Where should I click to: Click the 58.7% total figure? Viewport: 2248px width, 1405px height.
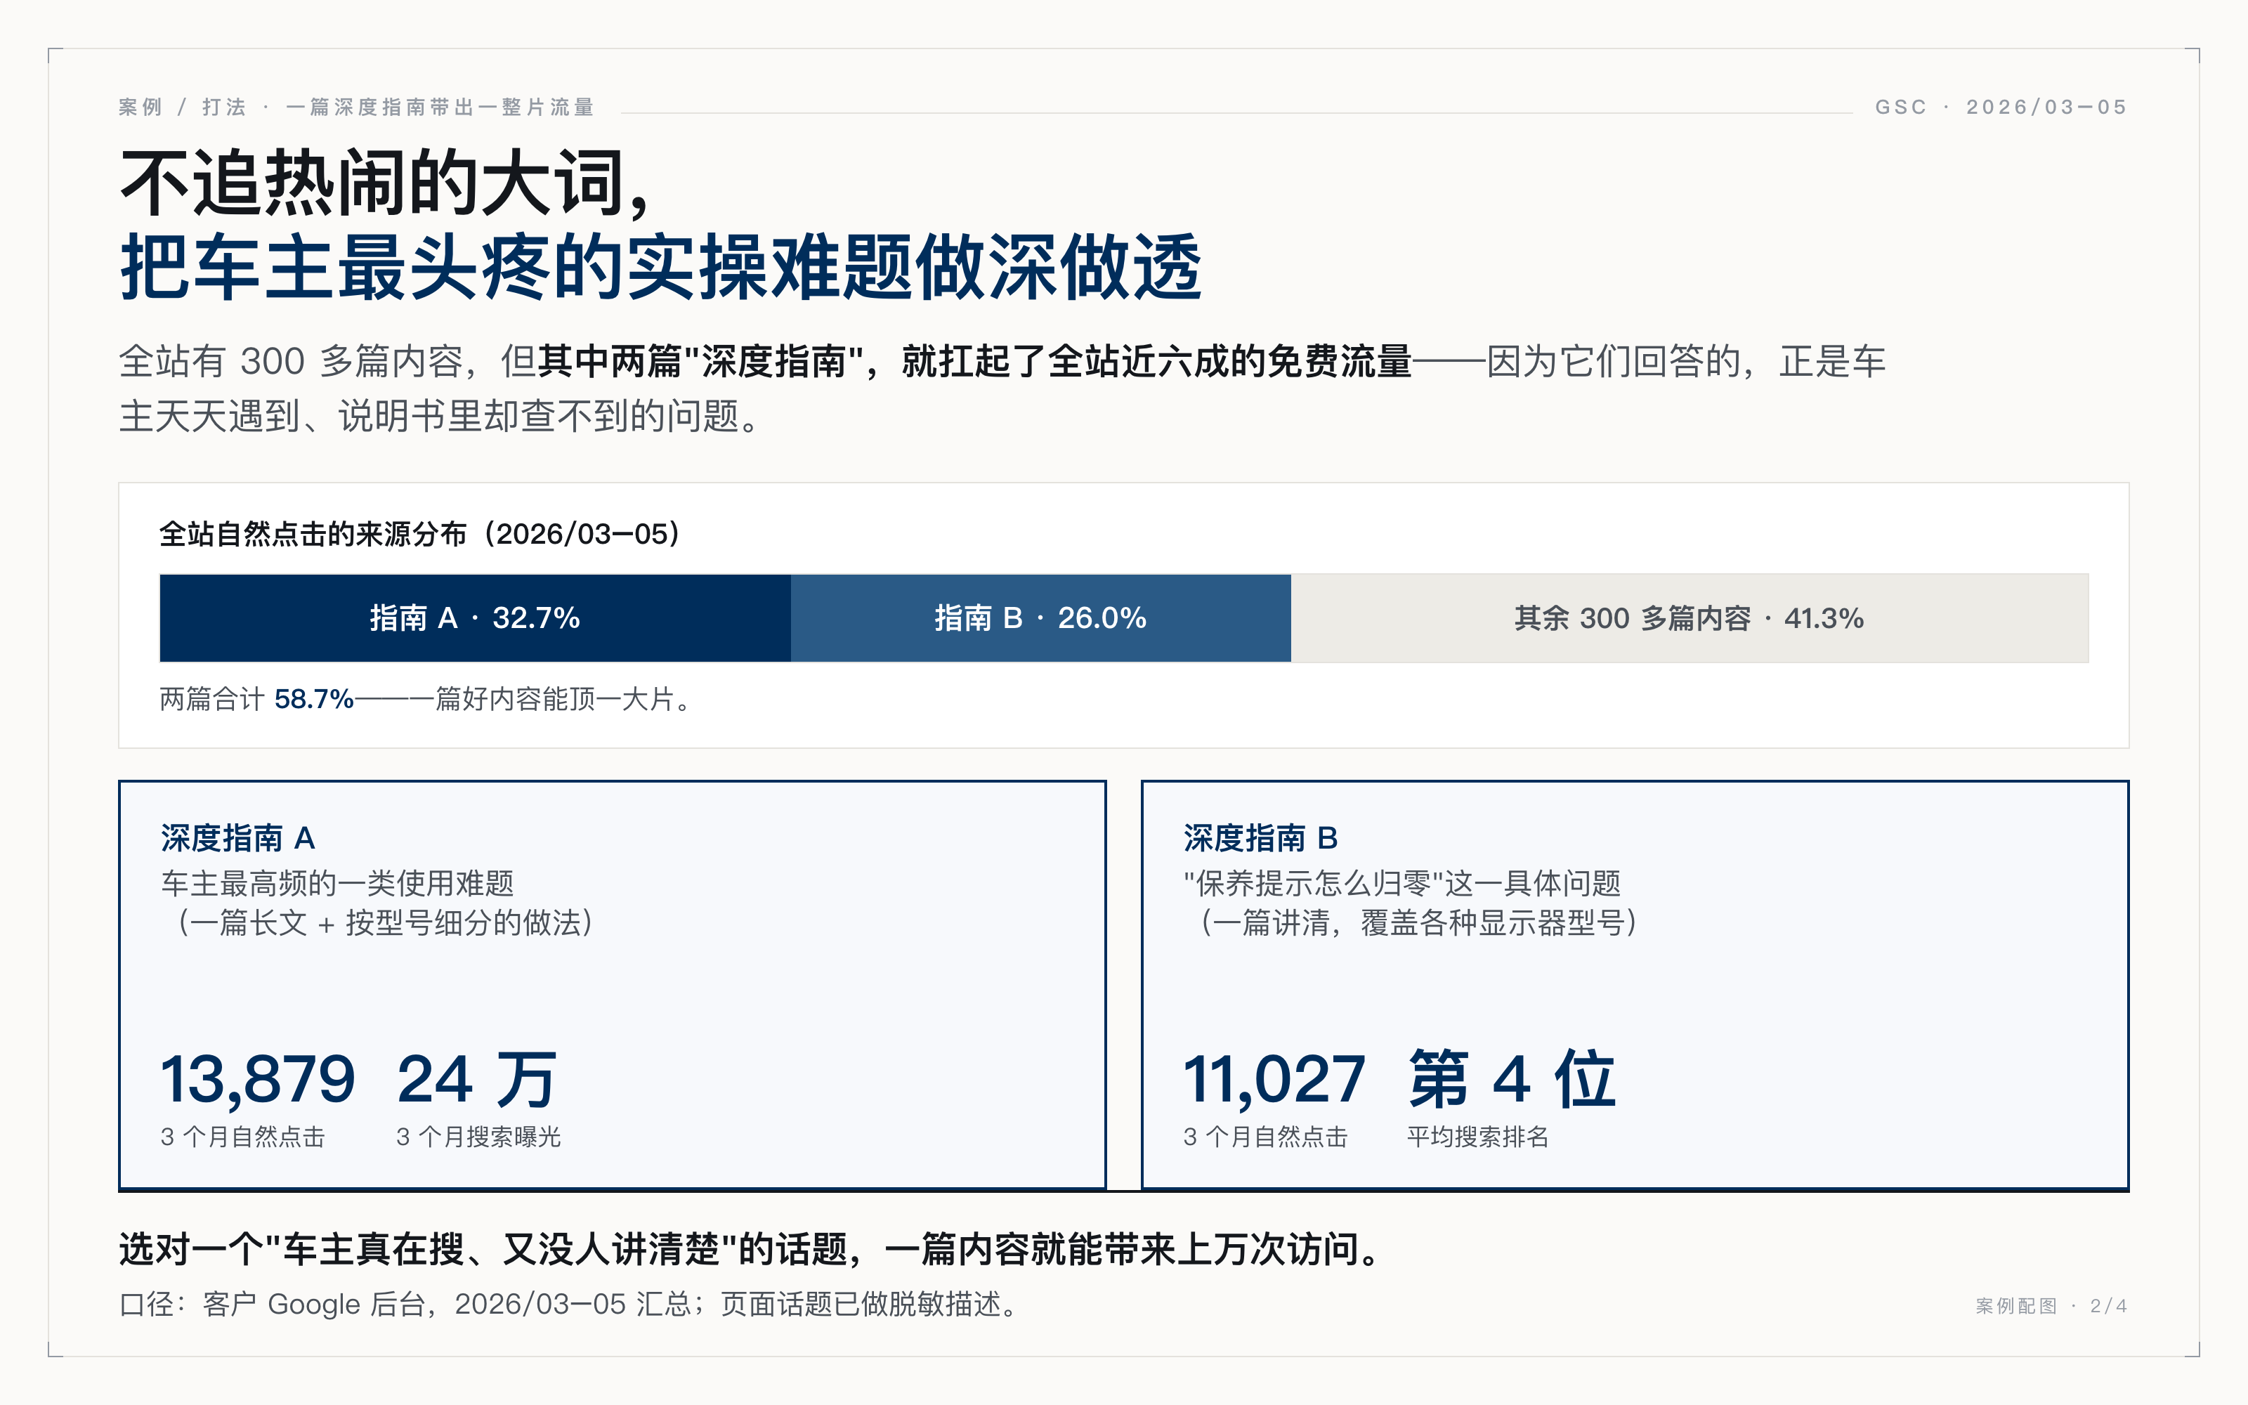tap(314, 699)
